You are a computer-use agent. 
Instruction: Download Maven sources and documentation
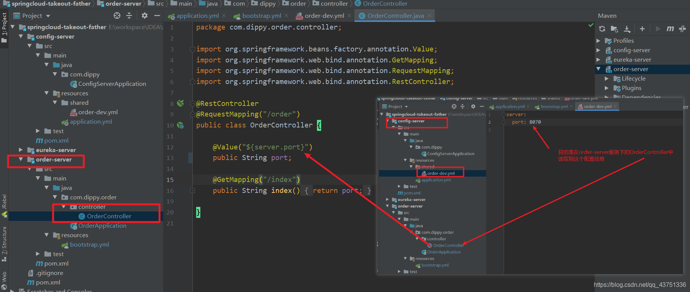pyautogui.click(x=627, y=29)
